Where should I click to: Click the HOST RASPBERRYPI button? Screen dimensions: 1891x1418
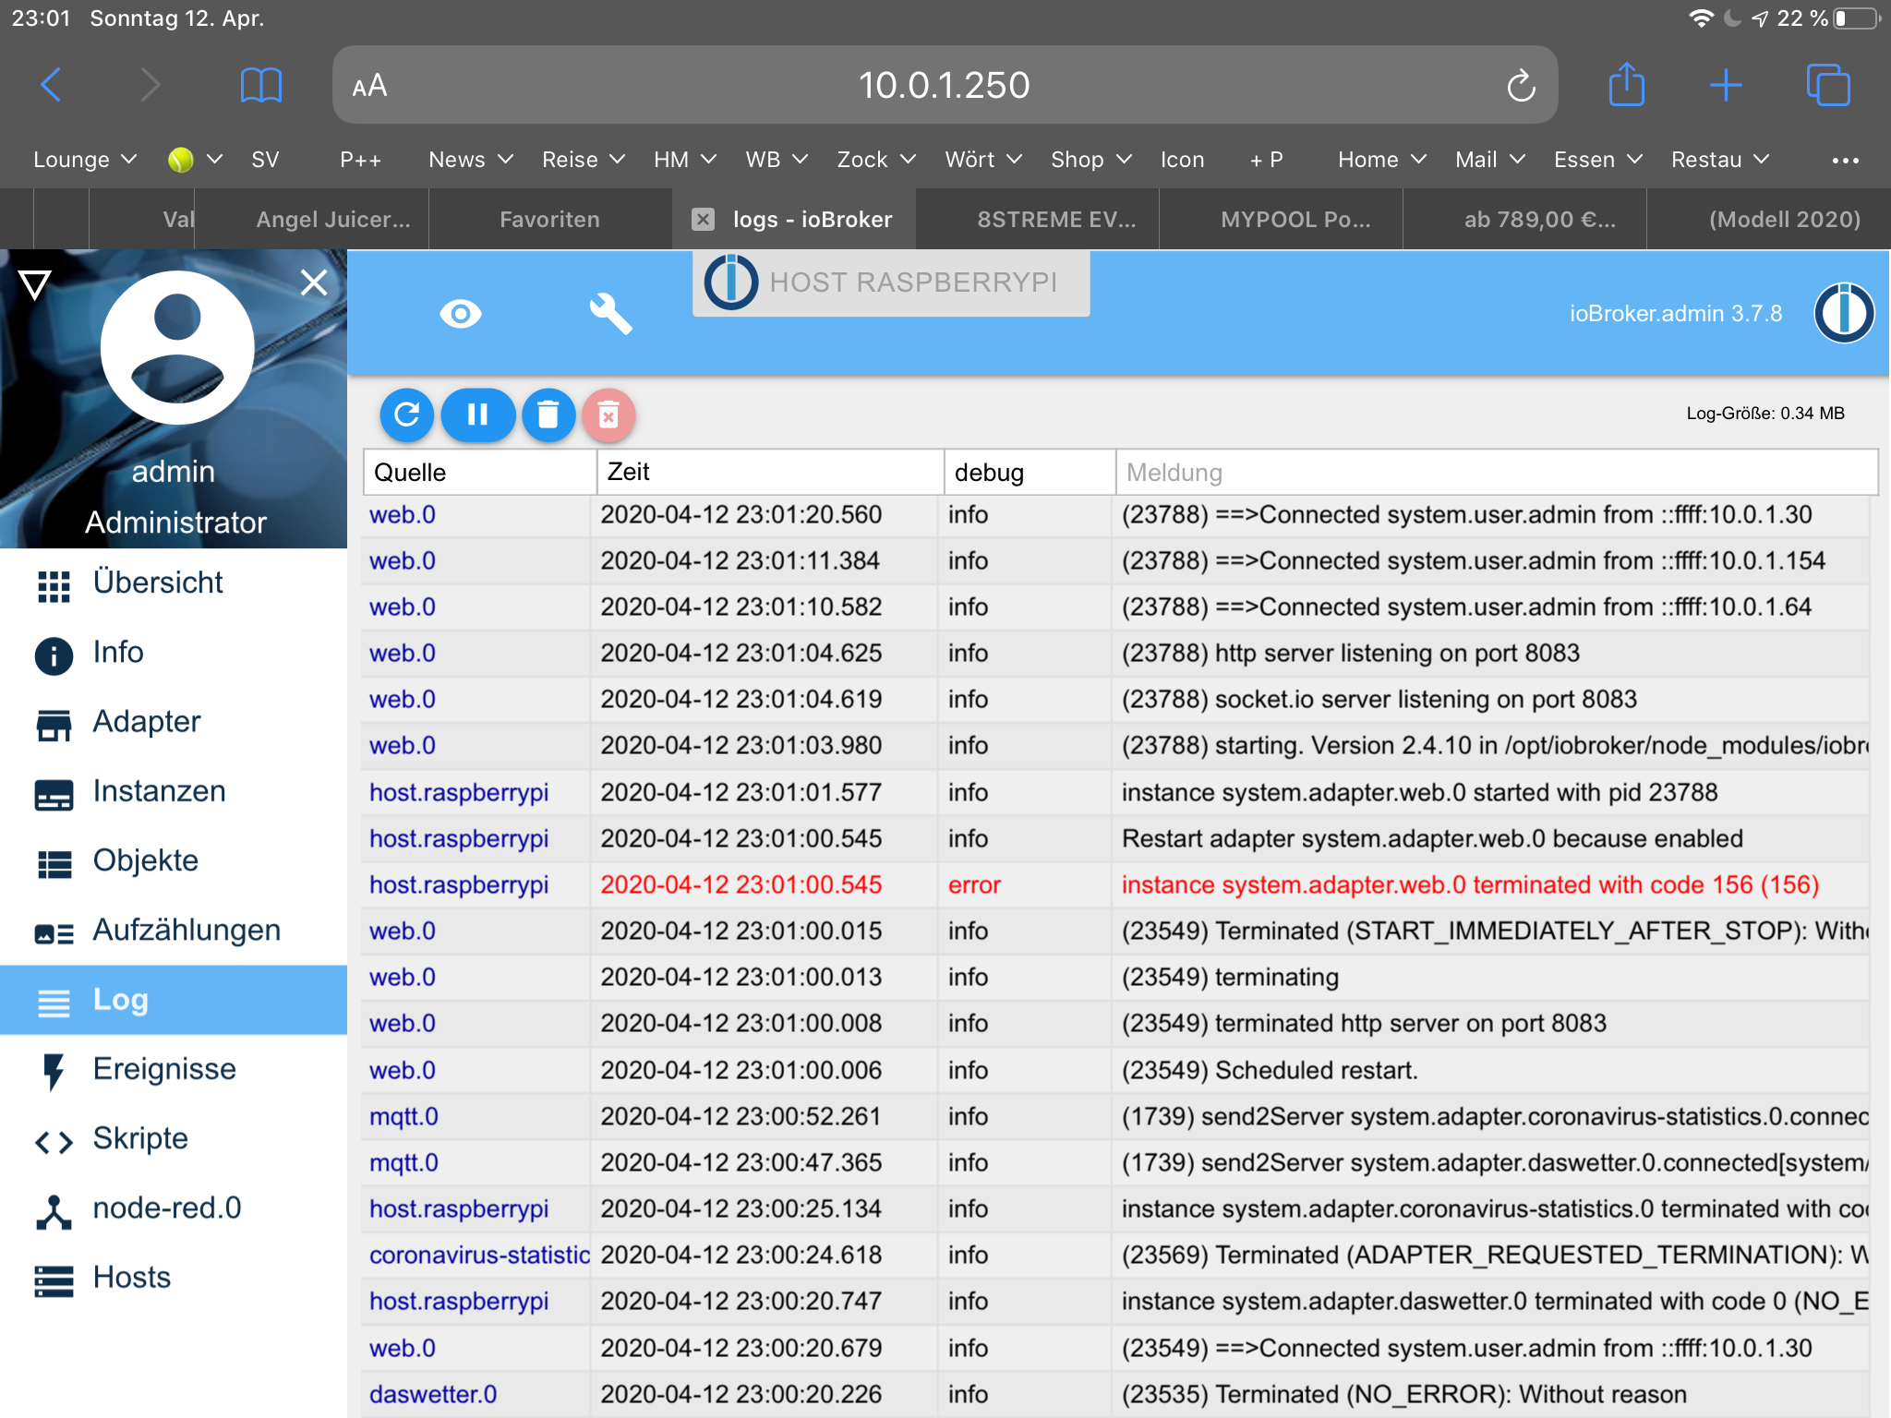(891, 282)
